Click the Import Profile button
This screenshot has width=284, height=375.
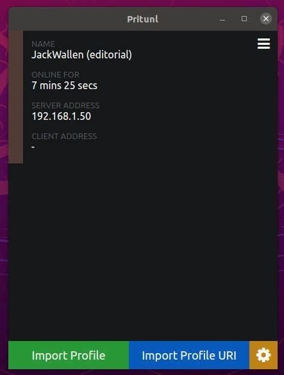[x=69, y=355]
